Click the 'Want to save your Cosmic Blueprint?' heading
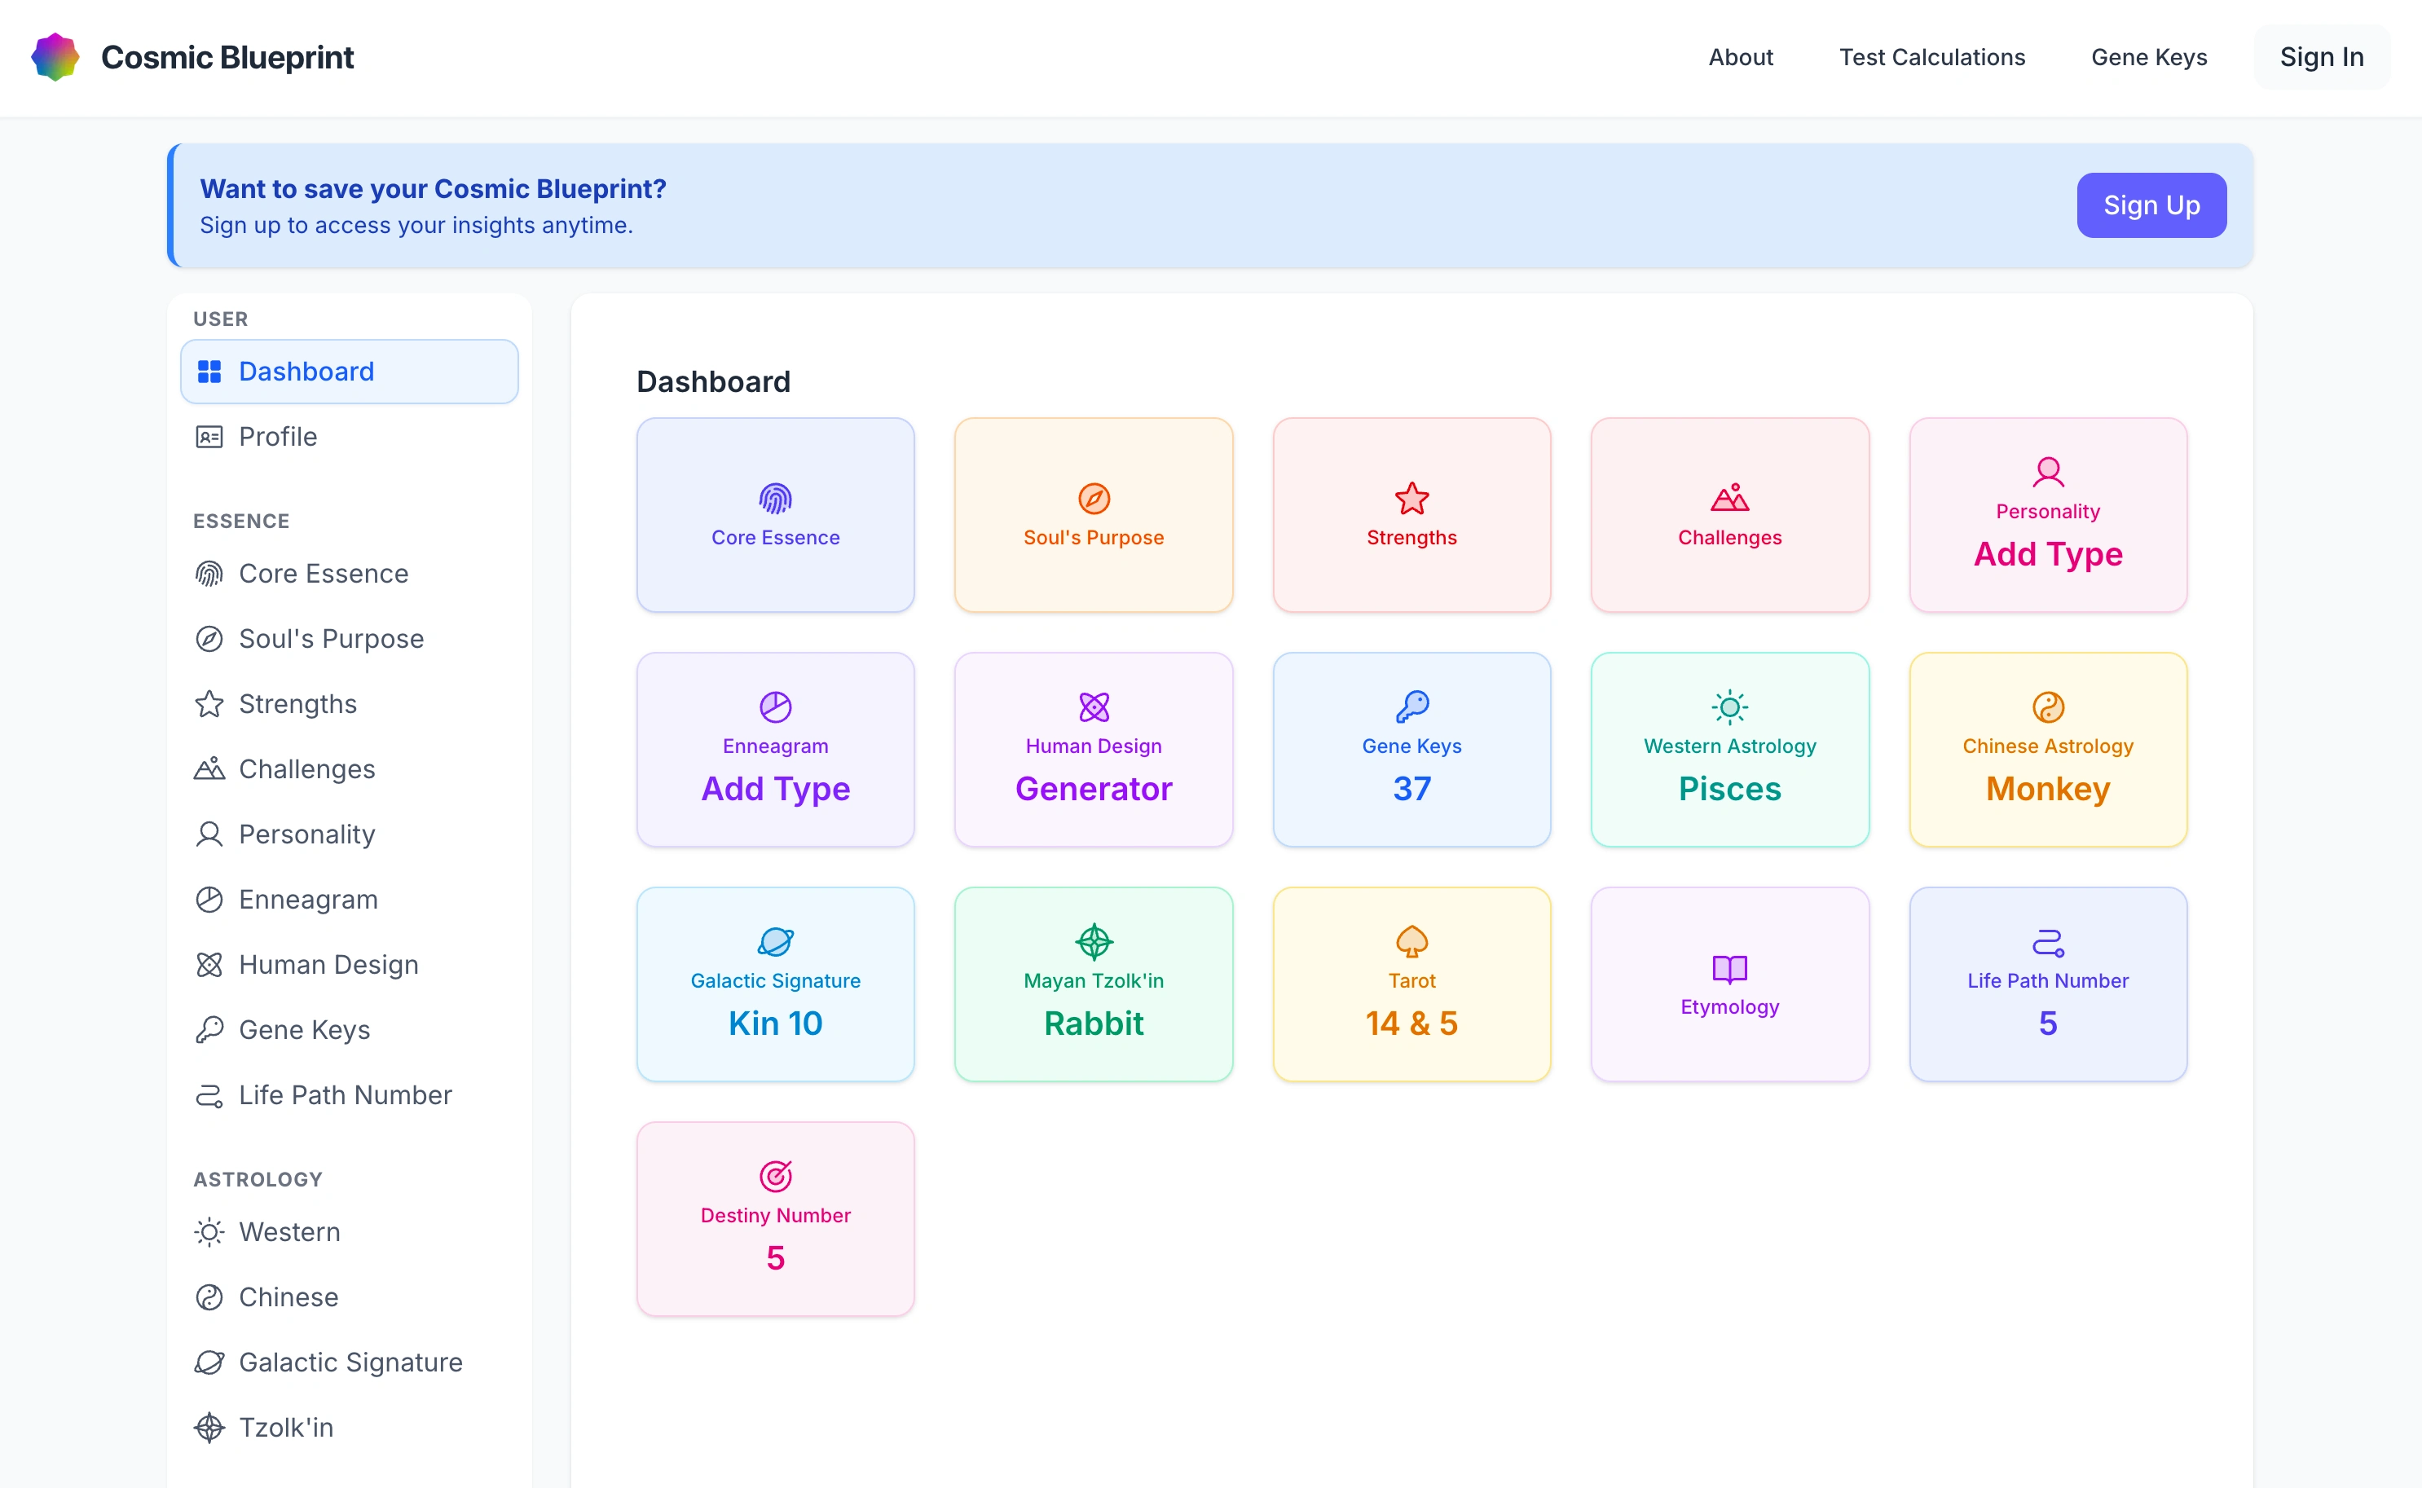The image size is (2422, 1488). pyautogui.click(x=433, y=188)
